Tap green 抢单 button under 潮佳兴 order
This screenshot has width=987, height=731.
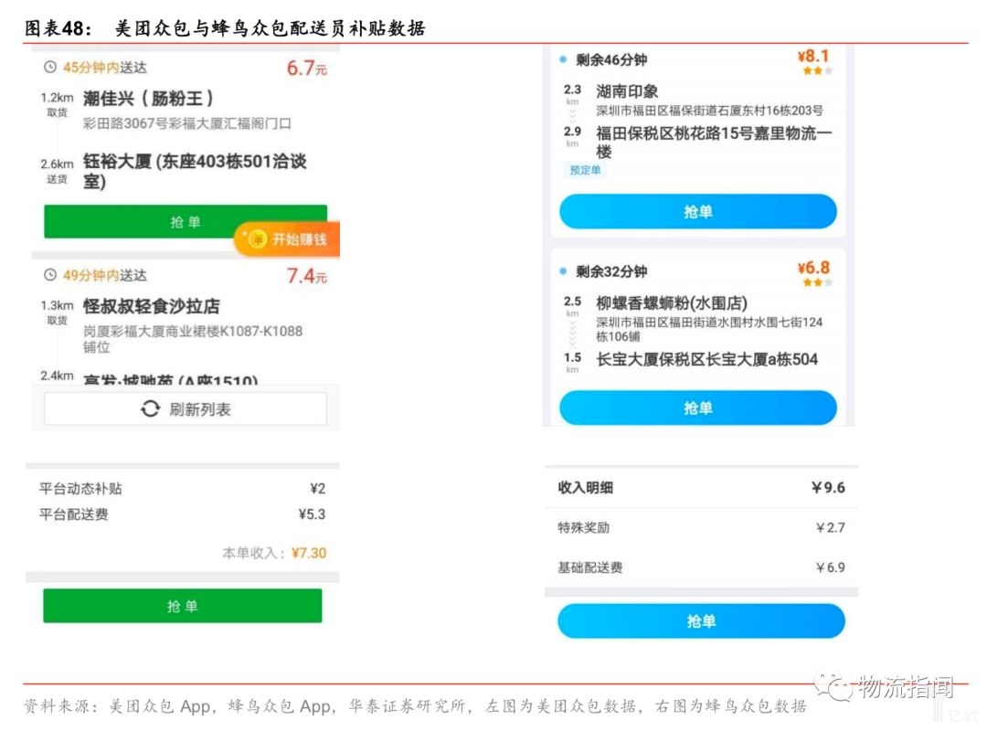tap(185, 222)
